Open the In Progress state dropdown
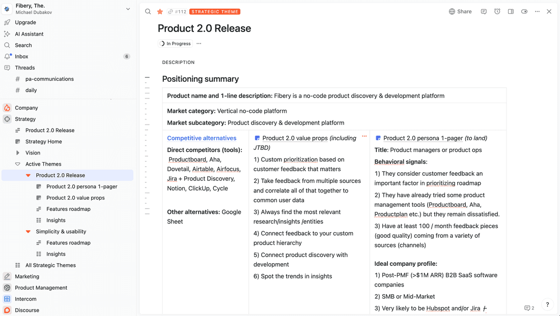 click(175, 44)
